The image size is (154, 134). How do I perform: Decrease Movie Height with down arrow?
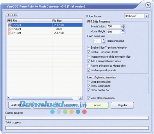coord(123,33)
